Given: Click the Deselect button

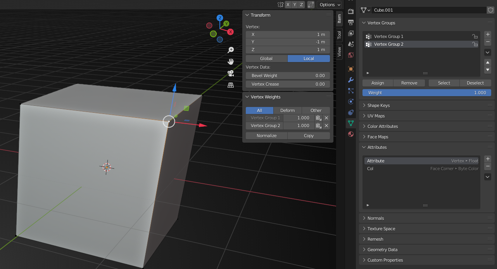Looking at the screenshot, I should [475, 83].
